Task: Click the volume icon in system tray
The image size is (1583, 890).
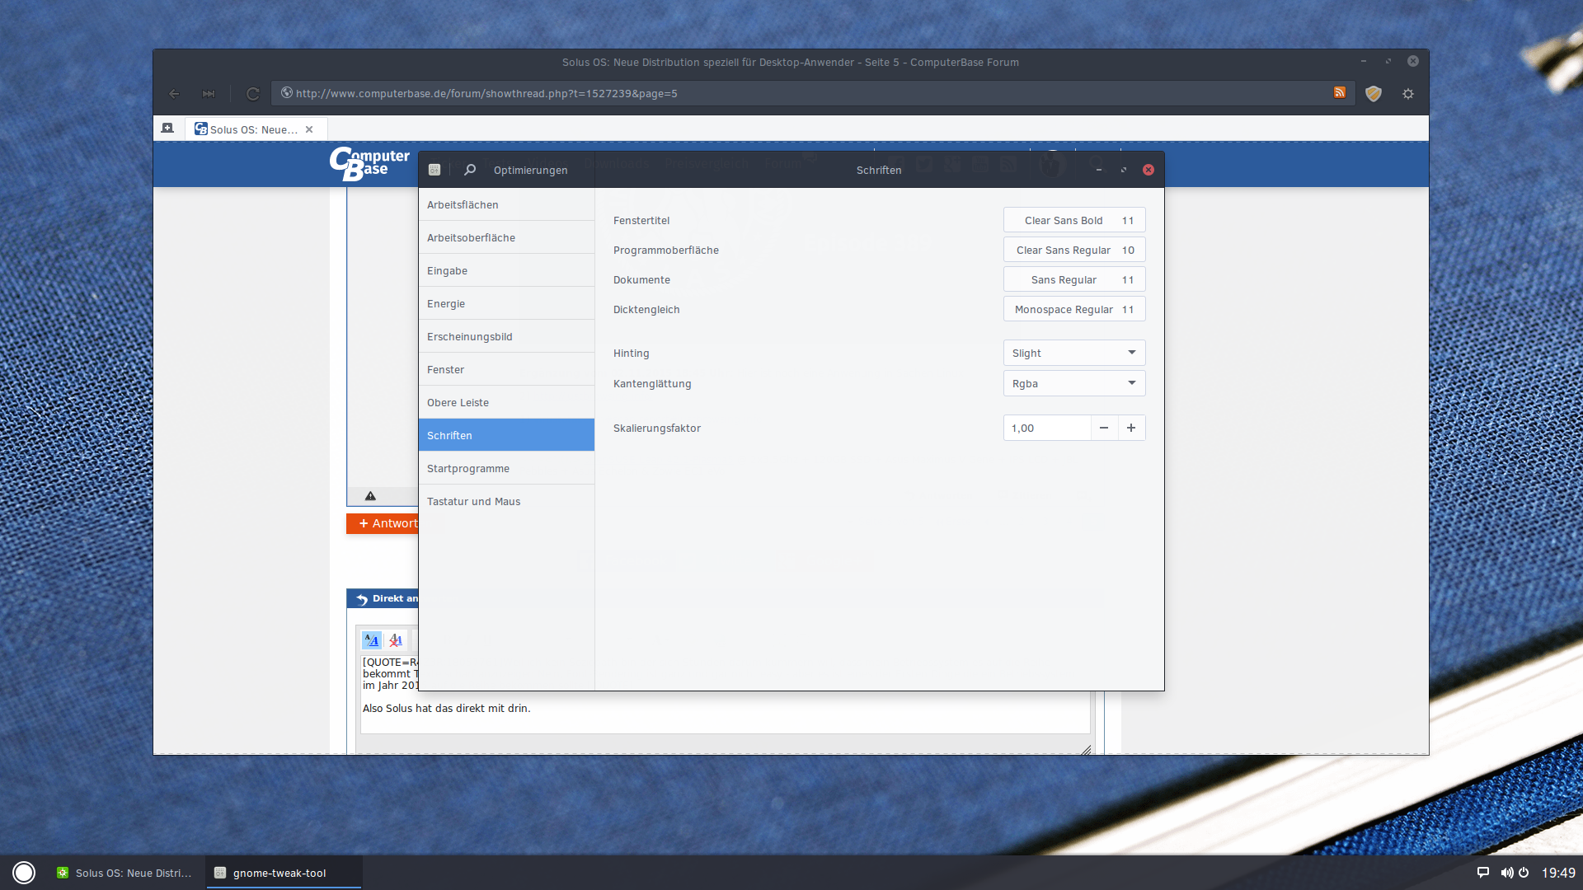Action: point(1506,873)
